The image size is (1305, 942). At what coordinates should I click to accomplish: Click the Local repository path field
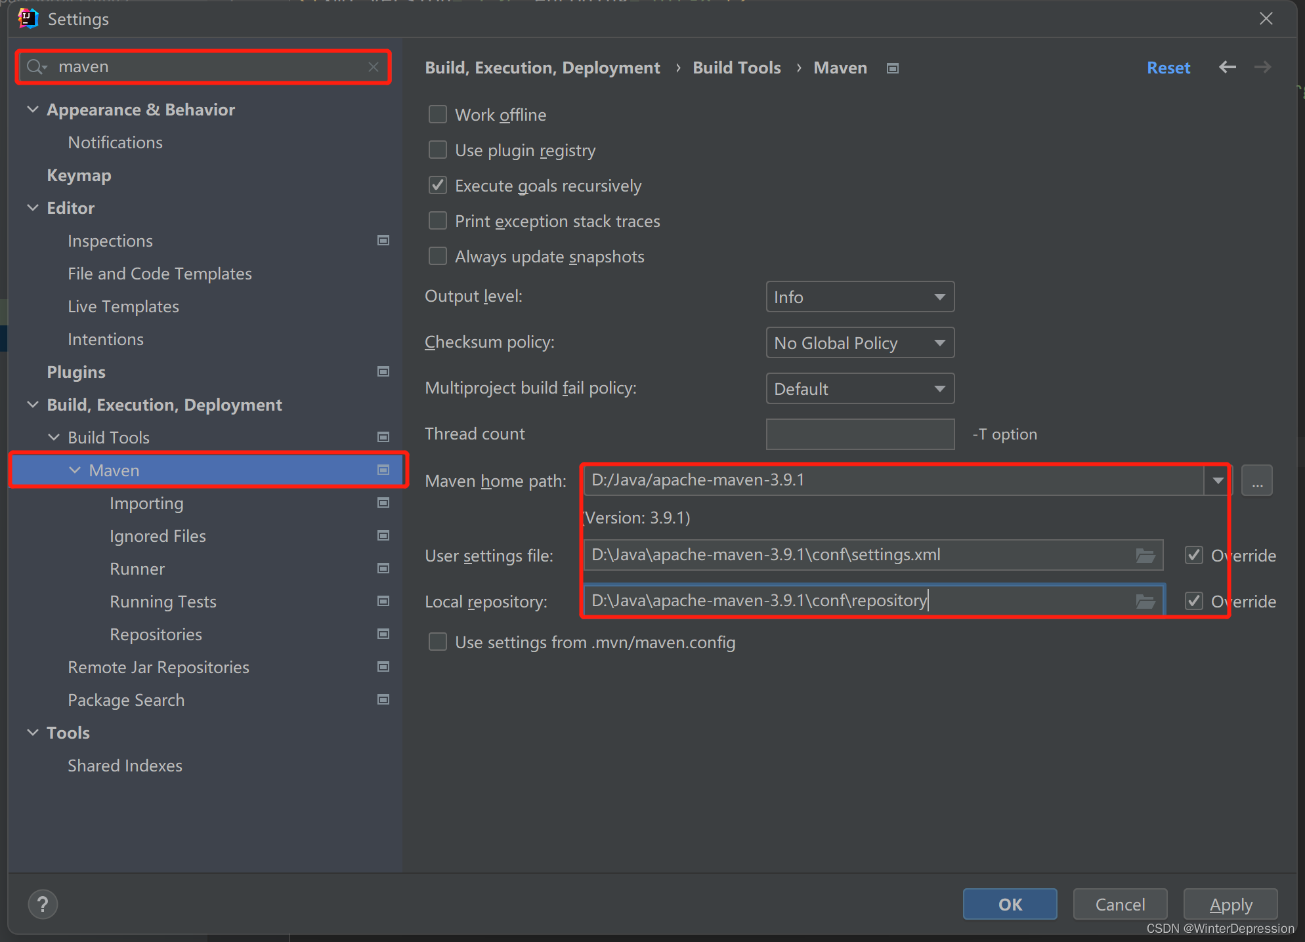tap(874, 601)
